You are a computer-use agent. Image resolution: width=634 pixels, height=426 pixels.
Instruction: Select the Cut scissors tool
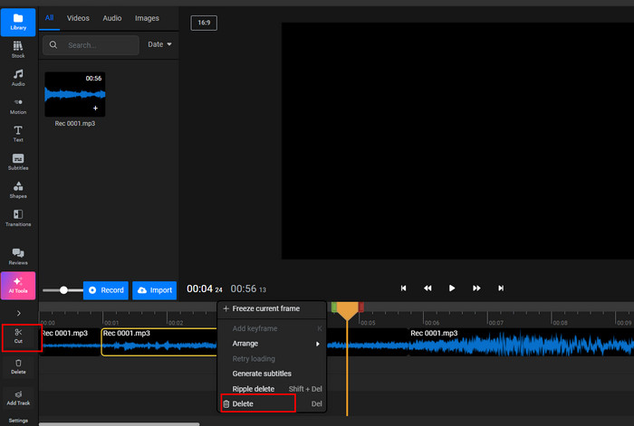point(19,336)
